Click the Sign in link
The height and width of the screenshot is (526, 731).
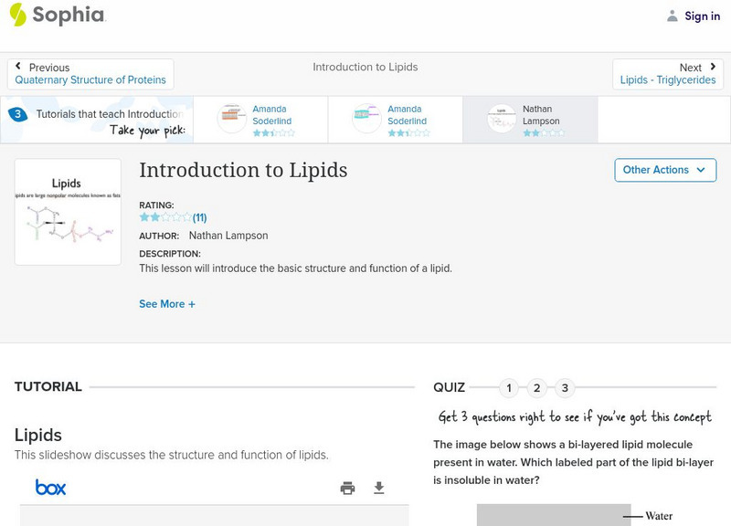click(702, 16)
